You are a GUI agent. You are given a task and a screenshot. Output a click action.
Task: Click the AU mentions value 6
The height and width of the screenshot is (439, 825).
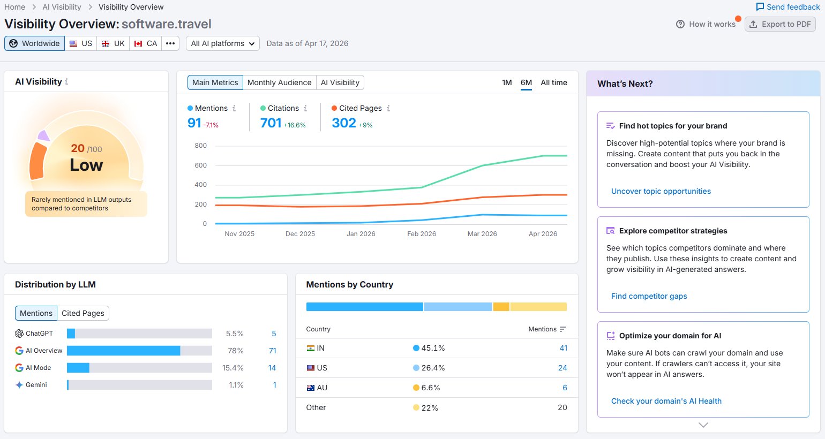click(x=565, y=388)
